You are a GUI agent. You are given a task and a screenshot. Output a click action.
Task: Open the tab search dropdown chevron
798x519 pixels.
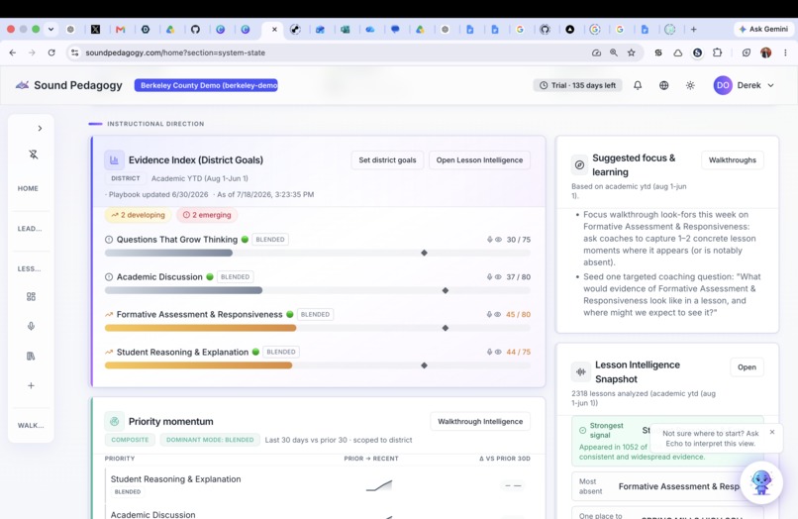click(50, 30)
